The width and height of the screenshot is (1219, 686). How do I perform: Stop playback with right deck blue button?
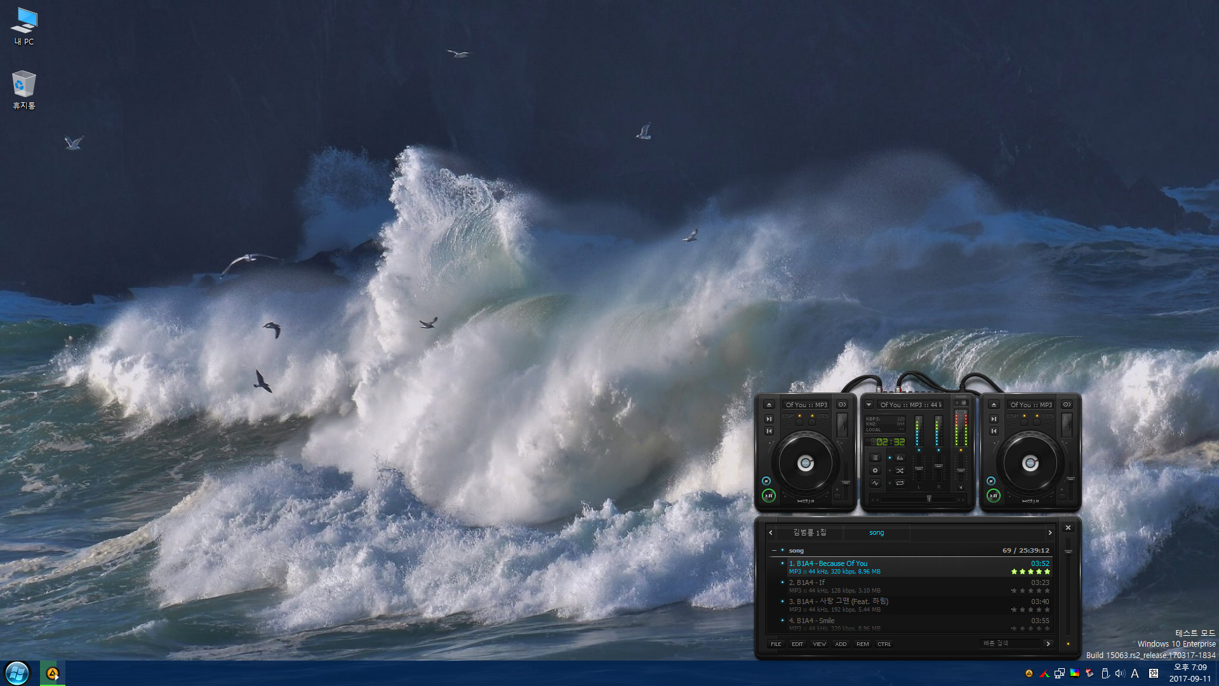click(991, 481)
